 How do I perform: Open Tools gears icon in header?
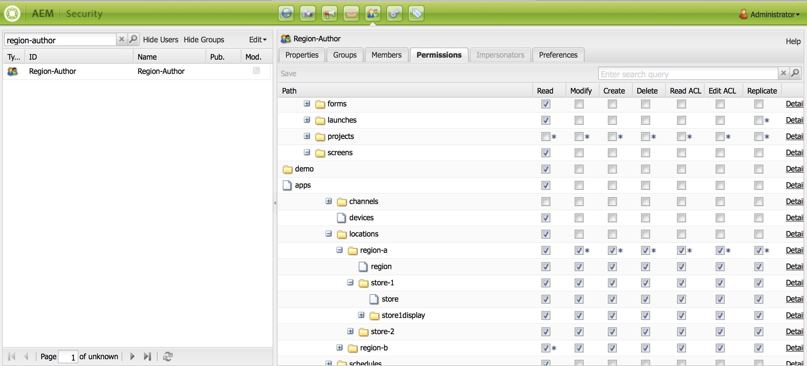[x=395, y=14]
